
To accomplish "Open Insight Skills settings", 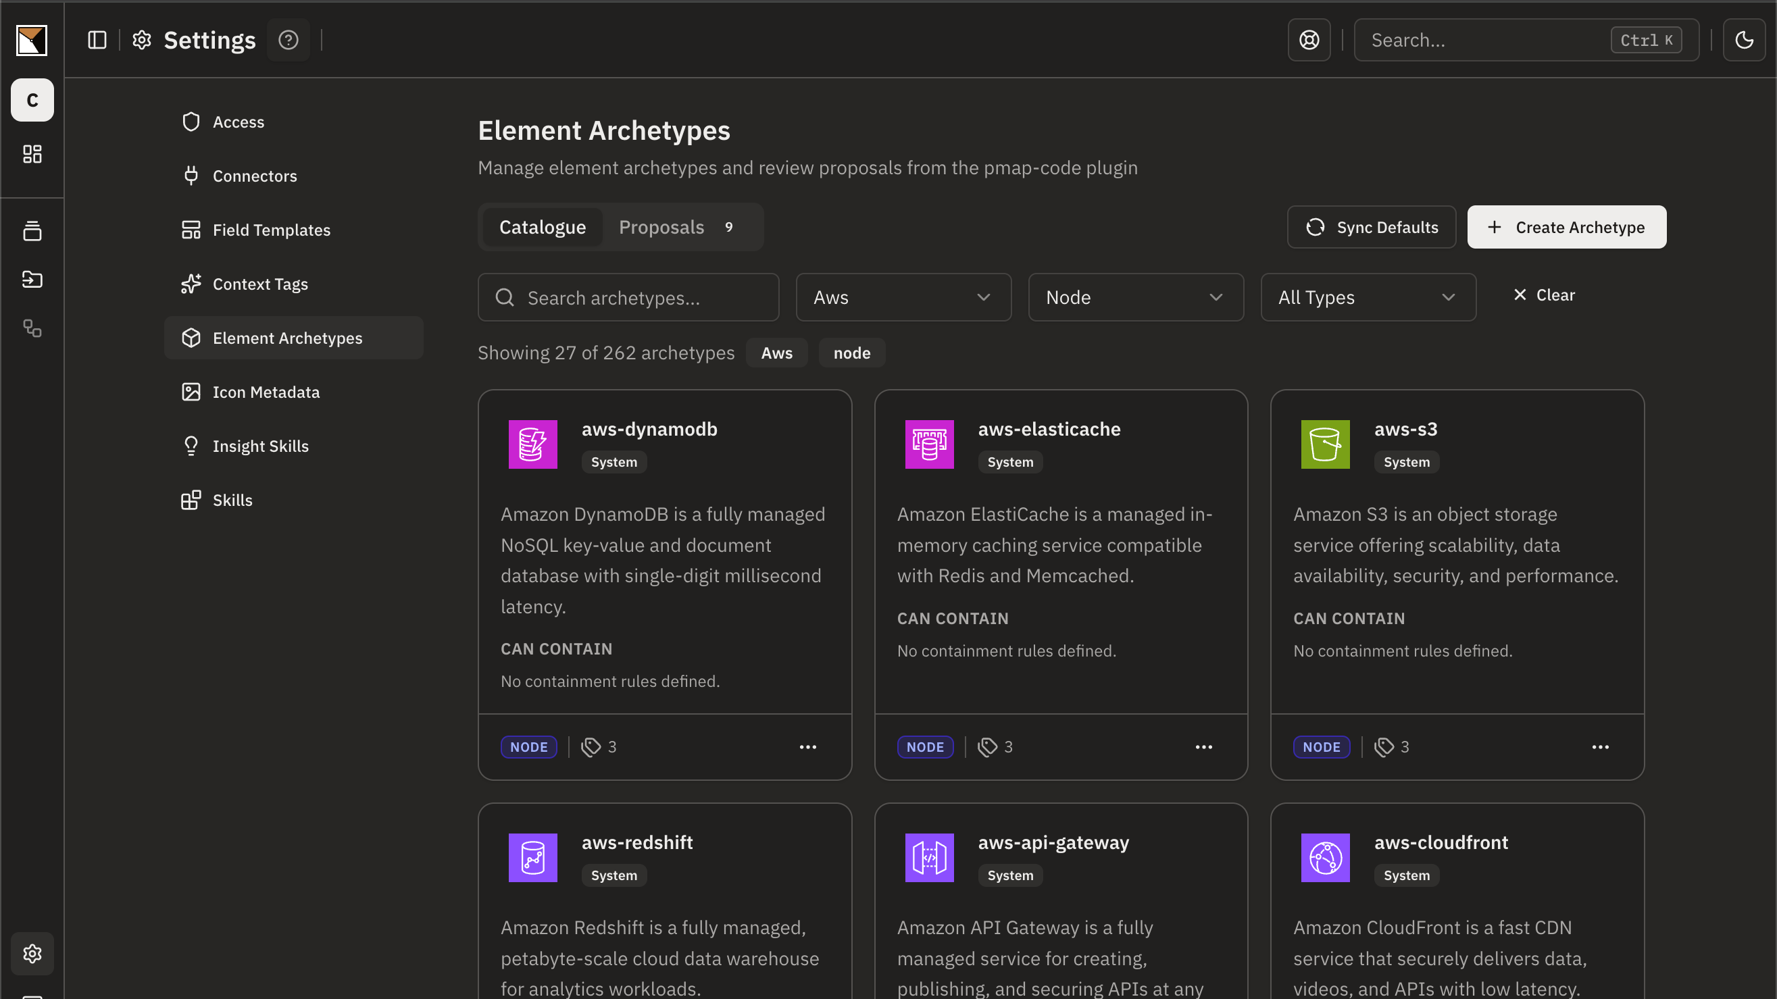I will tap(293, 446).
